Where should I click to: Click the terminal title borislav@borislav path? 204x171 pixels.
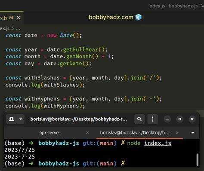point(79,119)
